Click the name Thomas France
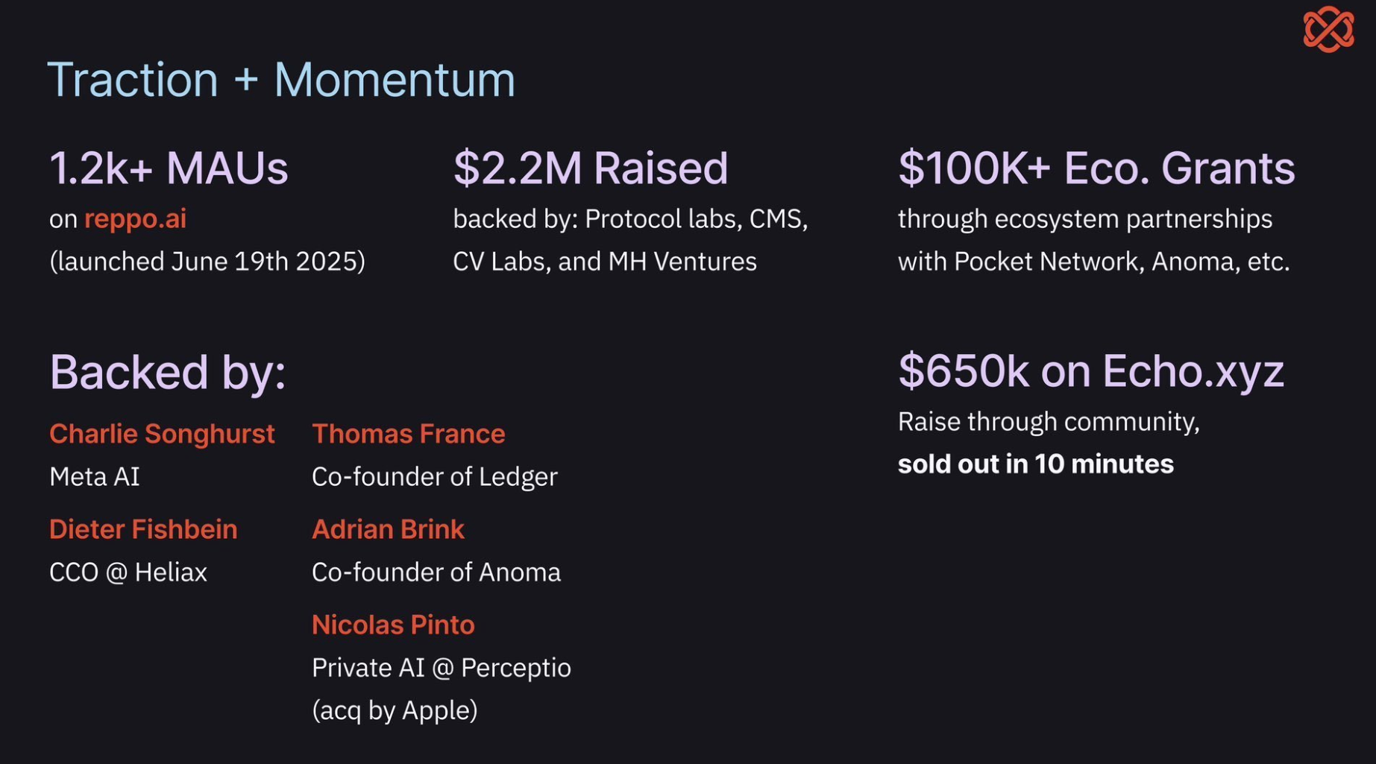This screenshot has width=1376, height=764. point(408,434)
